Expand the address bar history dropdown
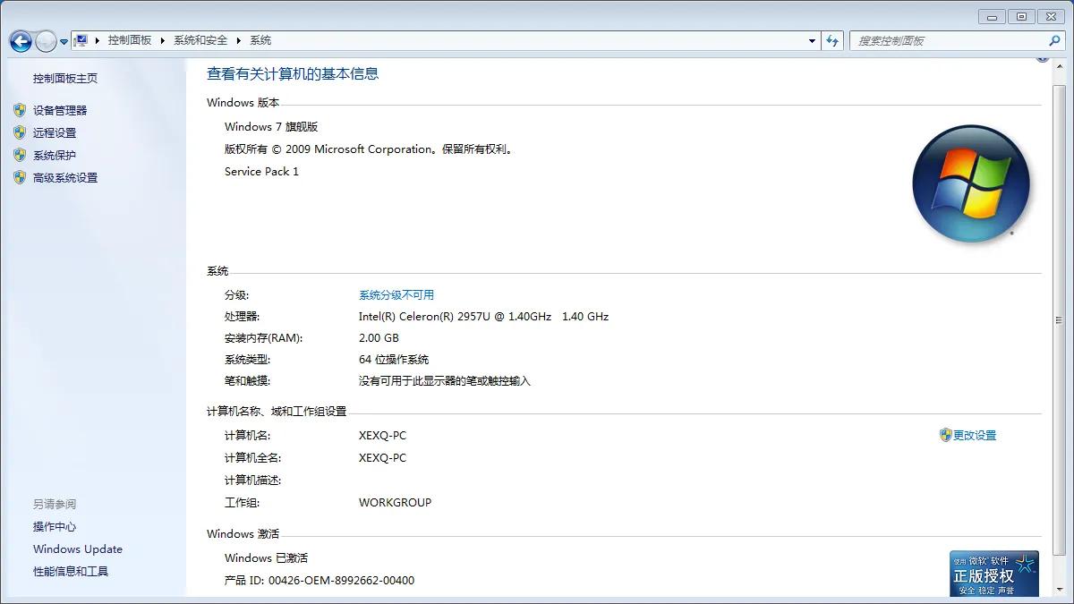Image resolution: width=1074 pixels, height=604 pixels. click(813, 39)
